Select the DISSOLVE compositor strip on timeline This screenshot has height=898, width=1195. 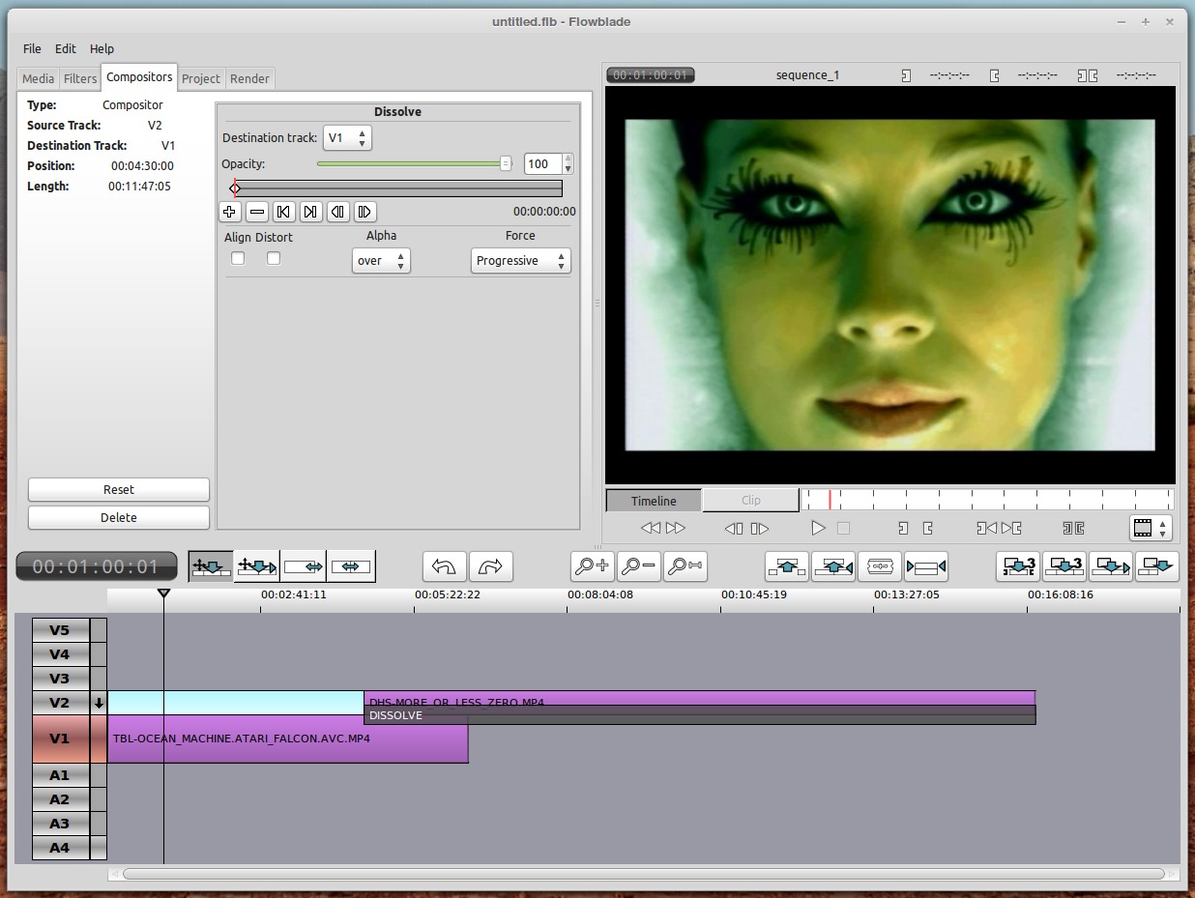700,716
